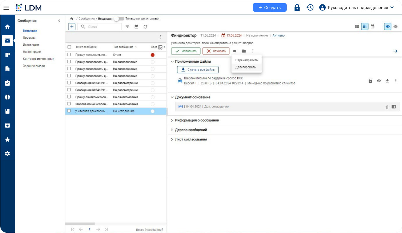Switch to calendar view icon
This screenshot has height=233, width=402.
(x=373, y=26)
